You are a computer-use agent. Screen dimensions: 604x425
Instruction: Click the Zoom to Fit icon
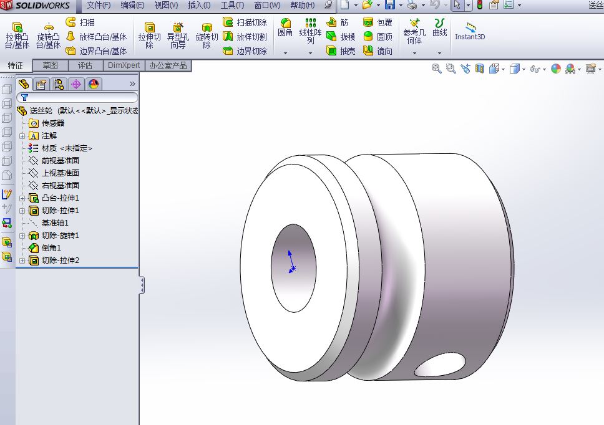click(x=436, y=69)
